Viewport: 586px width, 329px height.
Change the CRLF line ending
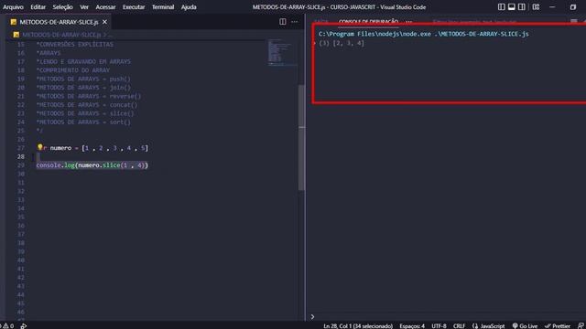pyautogui.click(x=459, y=326)
